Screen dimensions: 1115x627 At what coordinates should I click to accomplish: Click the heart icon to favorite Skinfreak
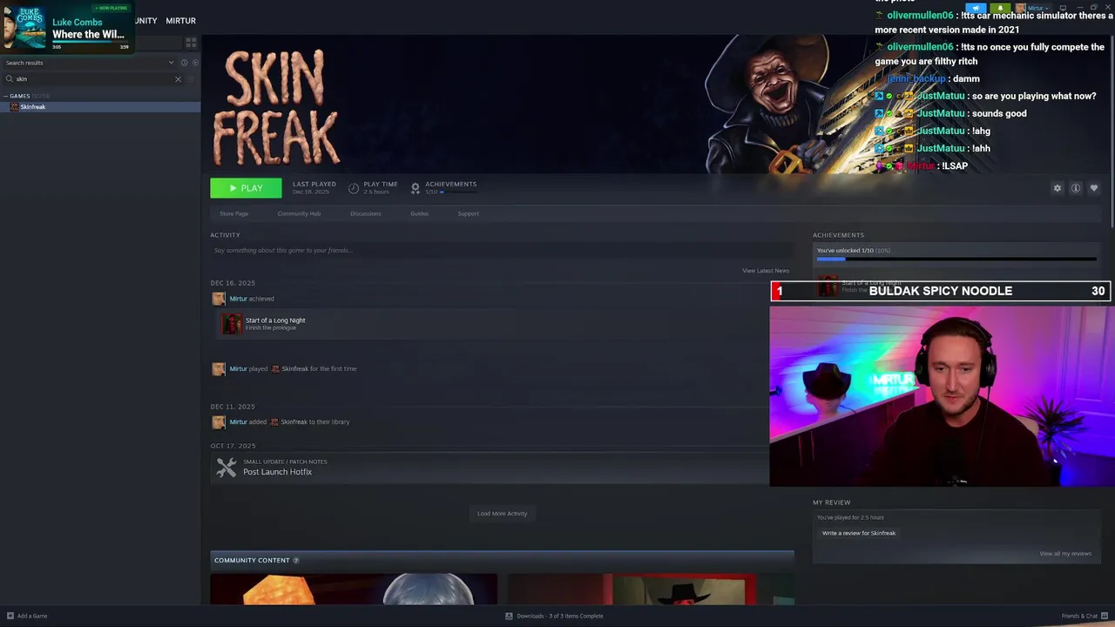(x=1094, y=188)
